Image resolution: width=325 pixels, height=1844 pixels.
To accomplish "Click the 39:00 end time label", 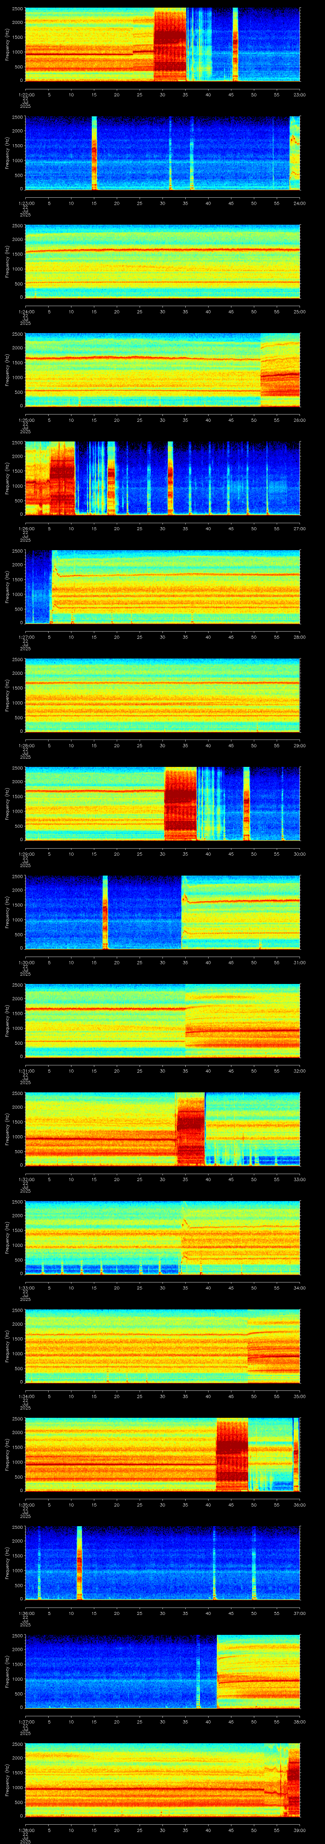I will (299, 1830).
